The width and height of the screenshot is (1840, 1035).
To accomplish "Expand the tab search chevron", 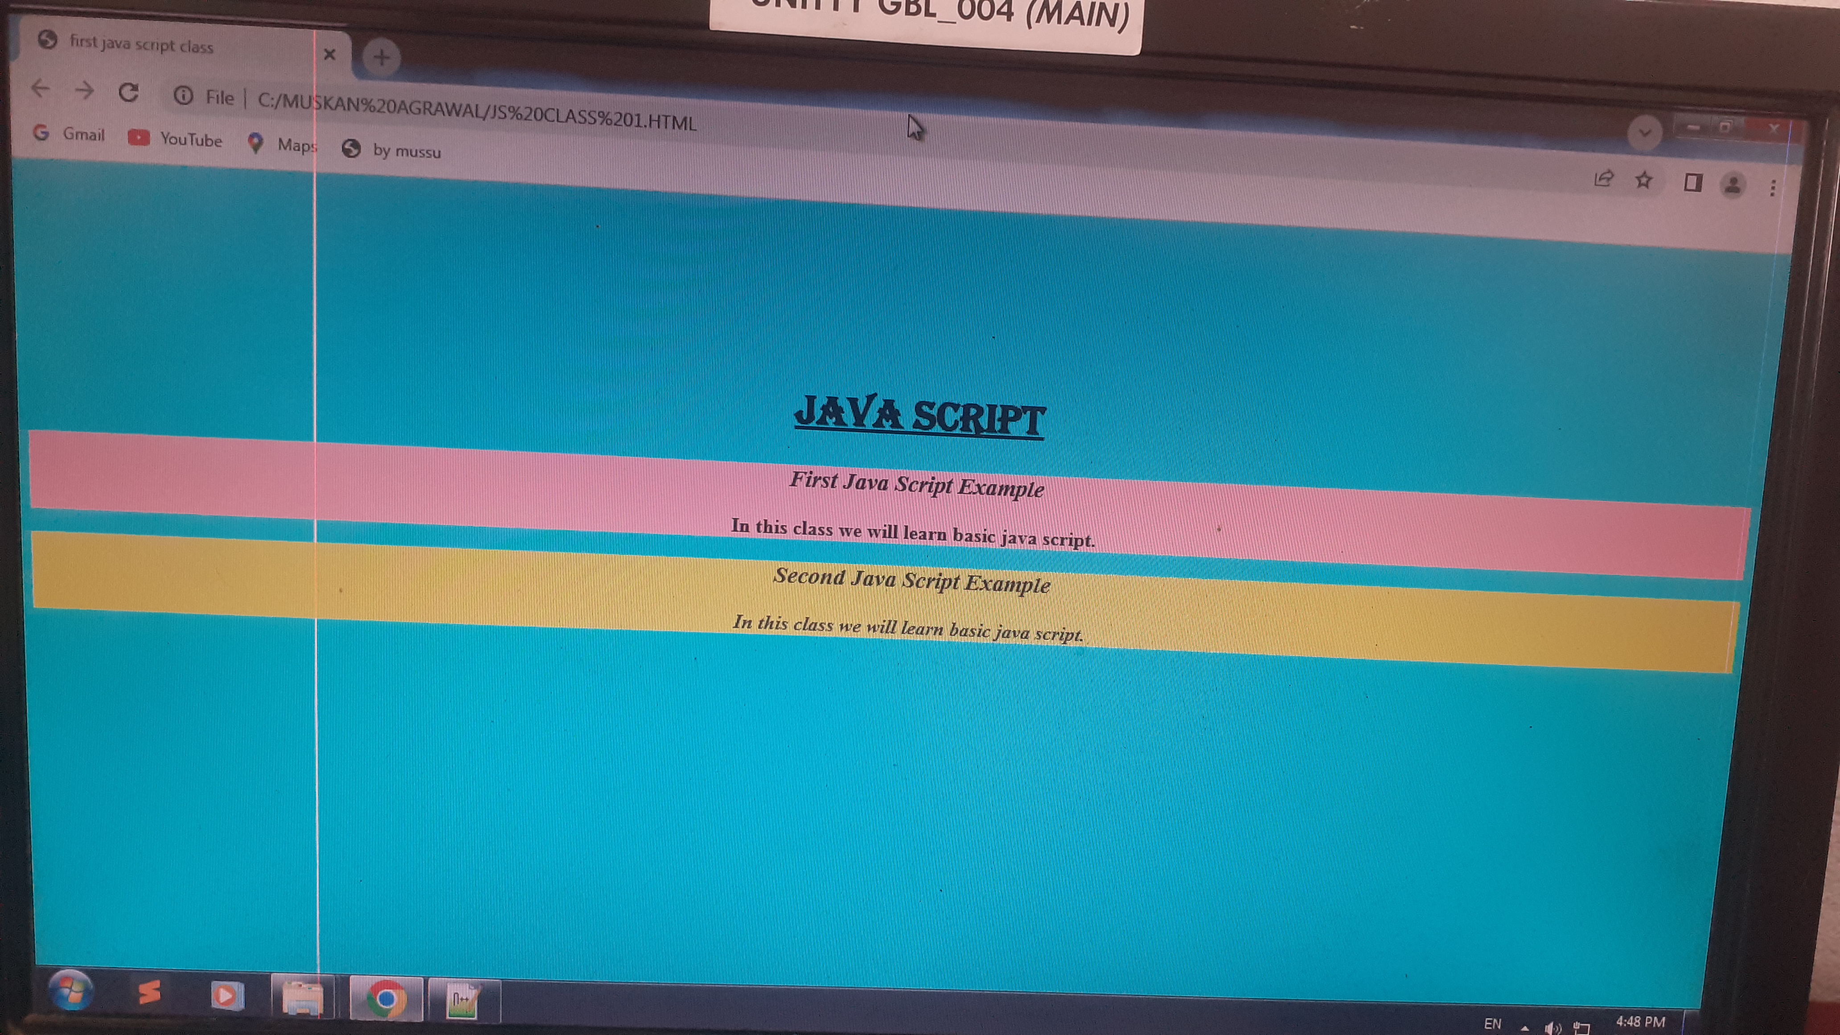I will 1644,133.
